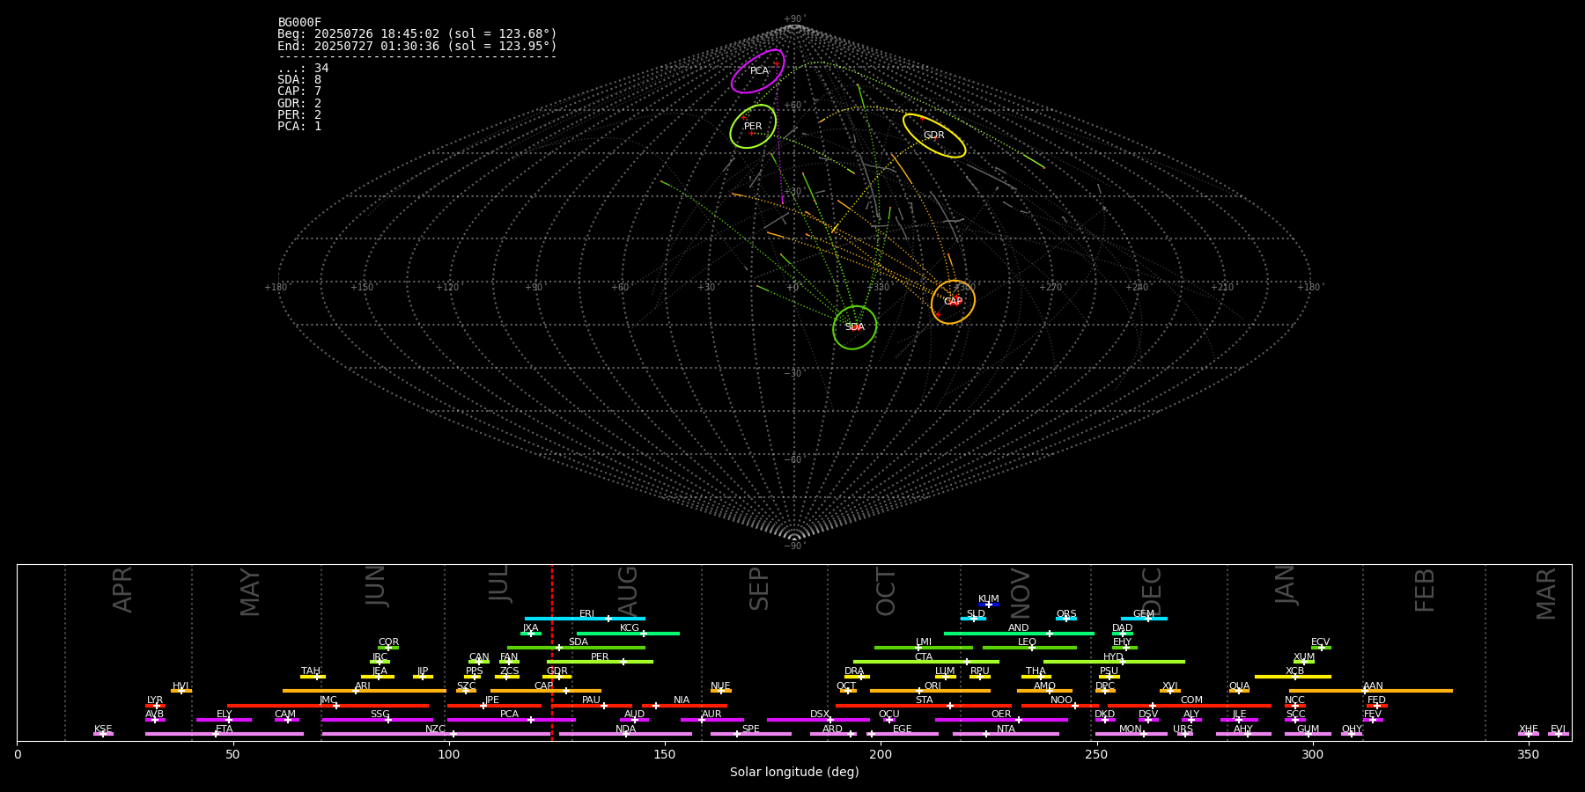Select the AND shower activity bar
1585x792 pixels.
pos(1019,634)
